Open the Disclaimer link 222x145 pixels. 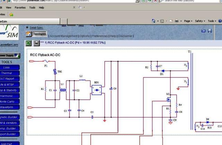point(125,36)
